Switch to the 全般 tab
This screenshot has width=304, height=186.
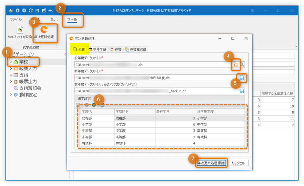click(x=79, y=50)
